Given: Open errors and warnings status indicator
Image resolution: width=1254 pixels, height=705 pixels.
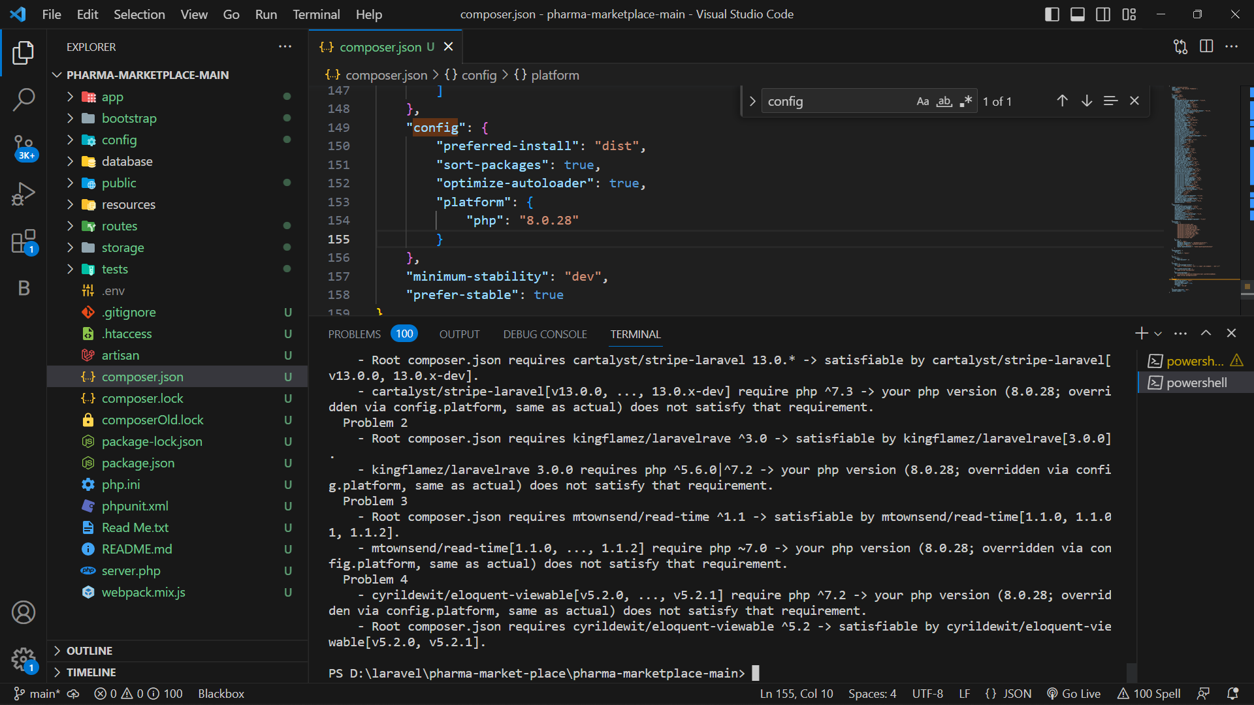Looking at the screenshot, I should pos(138,694).
